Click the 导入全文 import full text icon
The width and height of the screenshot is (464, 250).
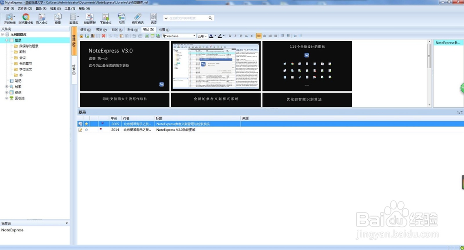pyautogui.click(x=42, y=19)
